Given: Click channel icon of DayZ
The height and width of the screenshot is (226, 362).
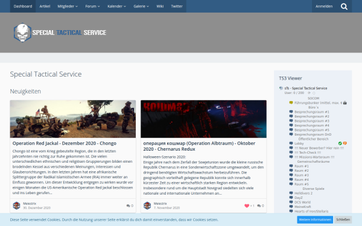Looking at the screenshot, I should coord(291,198).
